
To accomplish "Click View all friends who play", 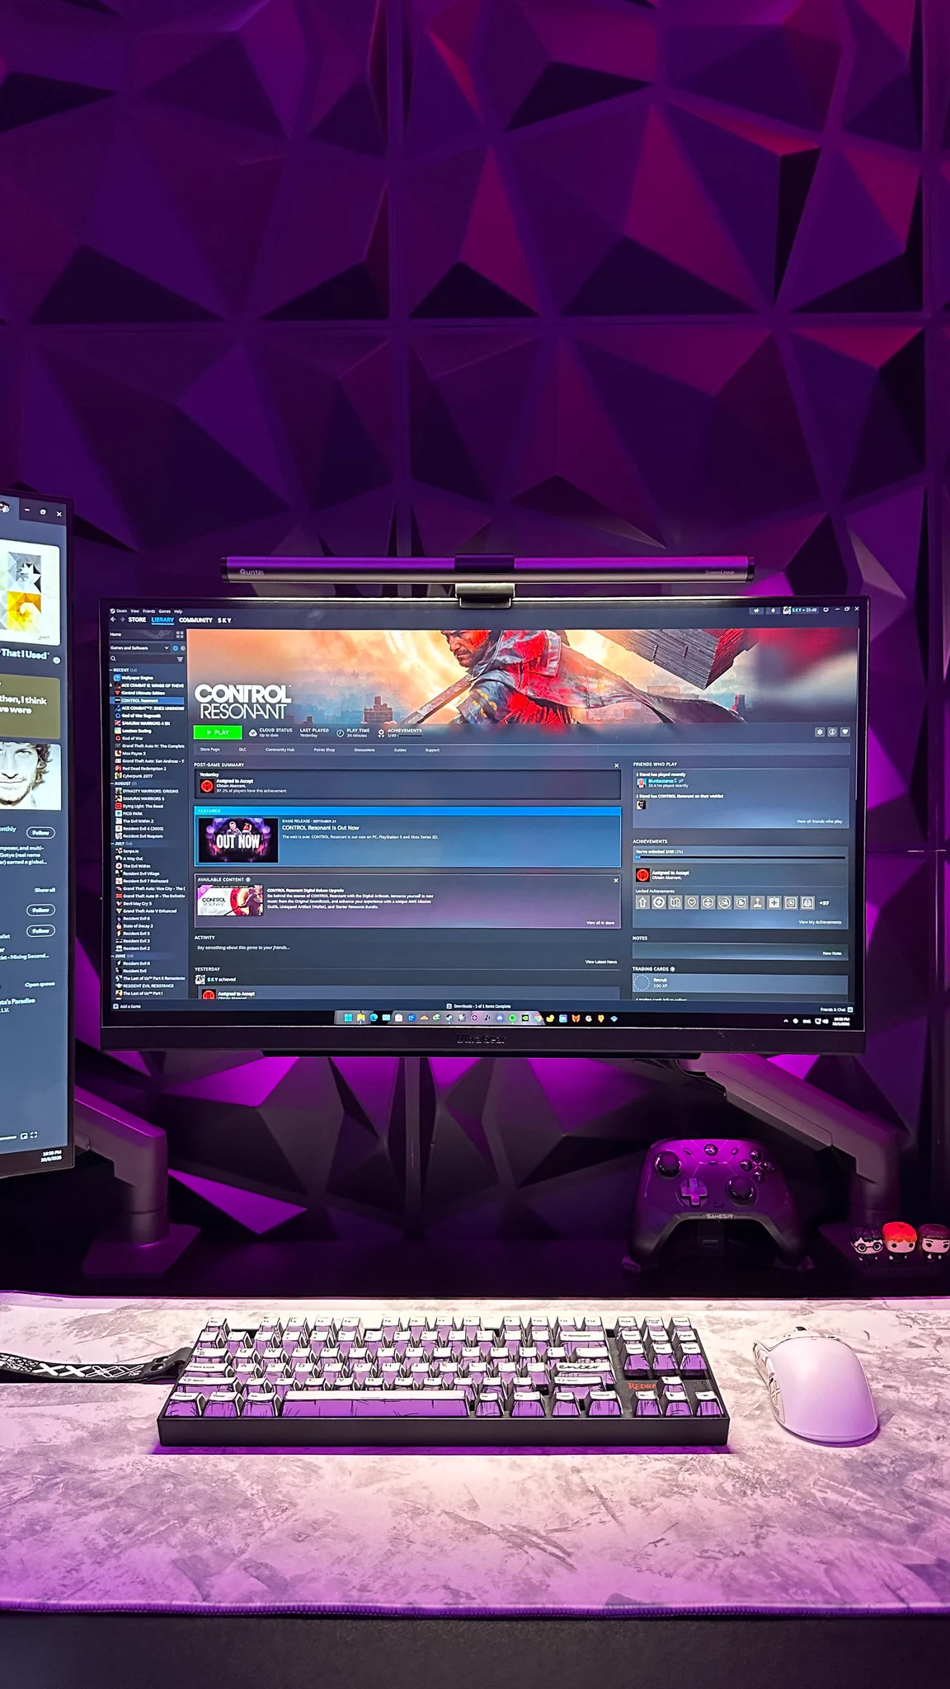I will 819,821.
